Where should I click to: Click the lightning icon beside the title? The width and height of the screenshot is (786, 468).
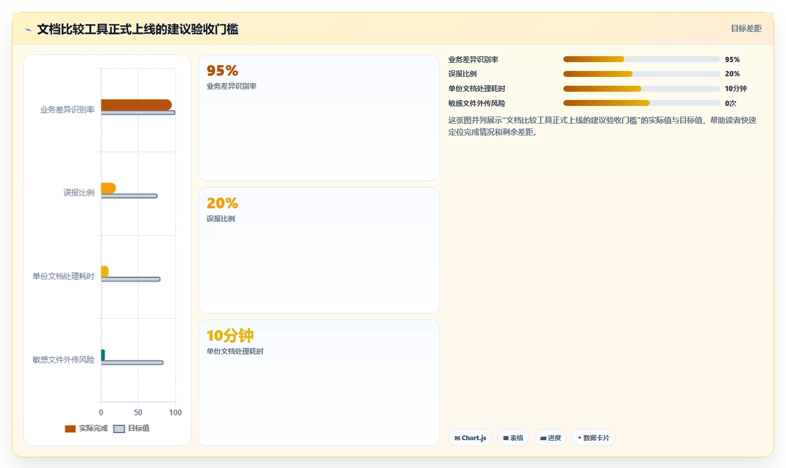[x=28, y=29]
